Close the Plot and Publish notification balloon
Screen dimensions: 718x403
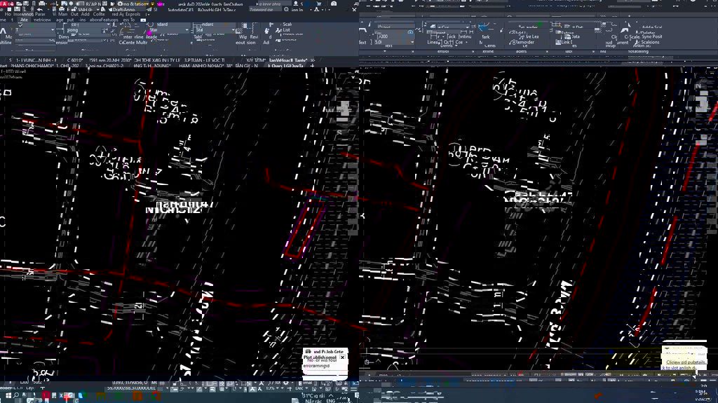[x=342, y=357]
